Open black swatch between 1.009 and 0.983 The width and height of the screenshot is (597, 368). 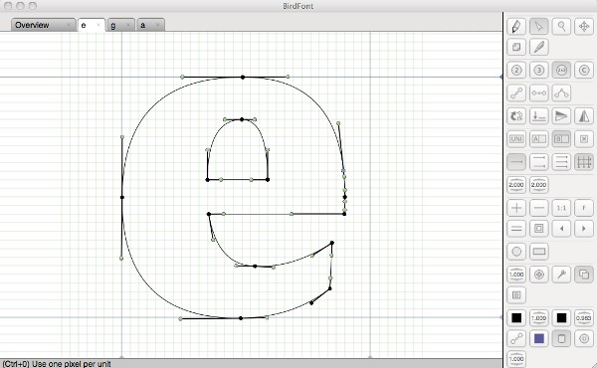[561, 317]
